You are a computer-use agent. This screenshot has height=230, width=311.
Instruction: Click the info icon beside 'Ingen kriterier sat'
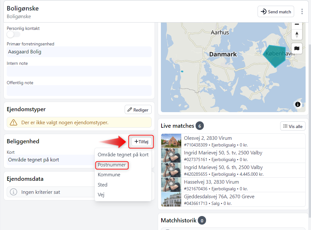pos(13,192)
